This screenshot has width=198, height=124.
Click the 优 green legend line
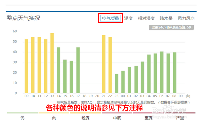click(x=22, y=113)
